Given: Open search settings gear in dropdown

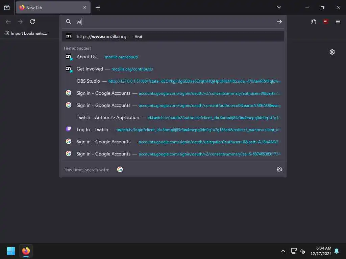Looking at the screenshot, I should pyautogui.click(x=279, y=169).
